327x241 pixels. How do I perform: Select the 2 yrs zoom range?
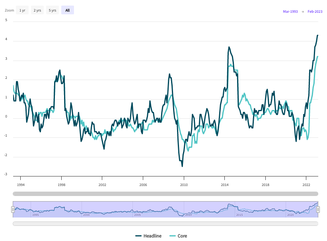click(37, 10)
